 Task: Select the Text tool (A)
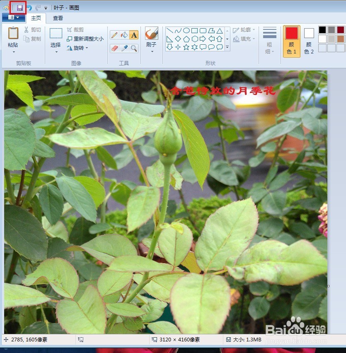(x=134, y=35)
